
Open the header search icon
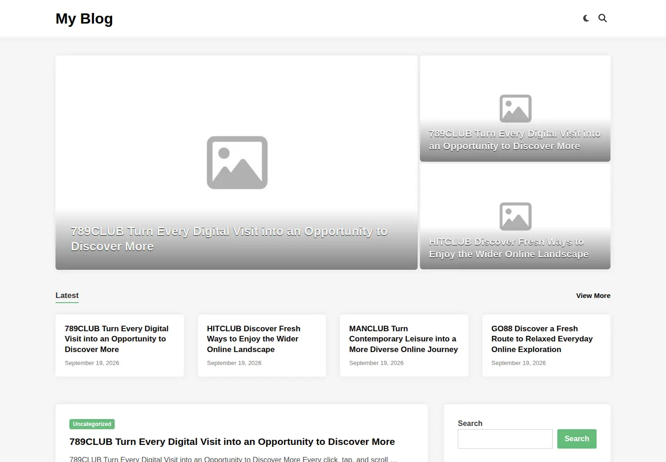(x=603, y=18)
